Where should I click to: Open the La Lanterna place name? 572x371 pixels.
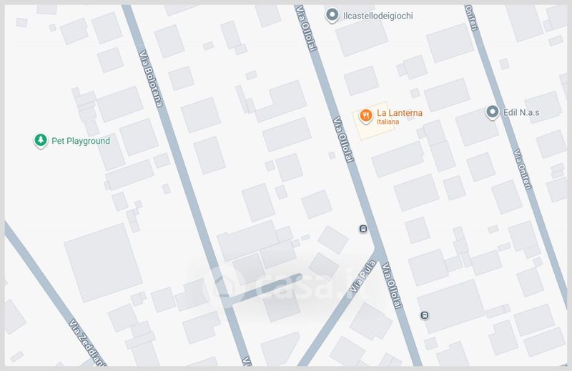(x=400, y=113)
